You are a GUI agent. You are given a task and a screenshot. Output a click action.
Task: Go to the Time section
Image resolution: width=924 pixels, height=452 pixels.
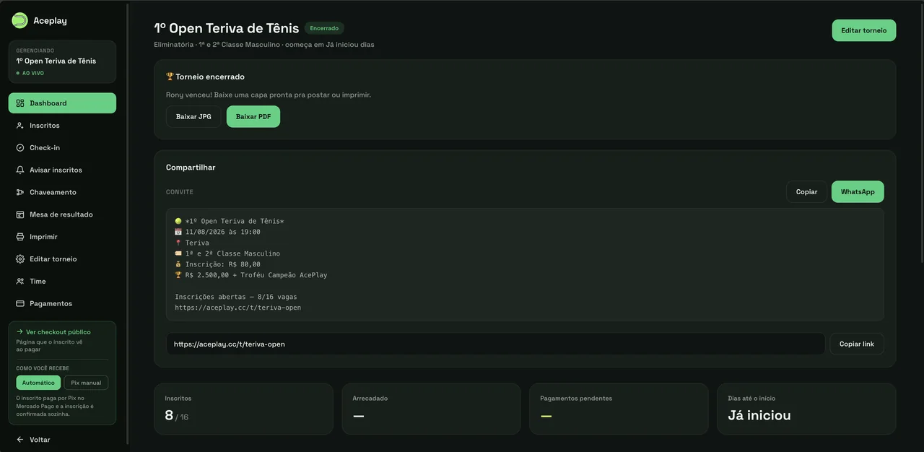click(x=62, y=282)
